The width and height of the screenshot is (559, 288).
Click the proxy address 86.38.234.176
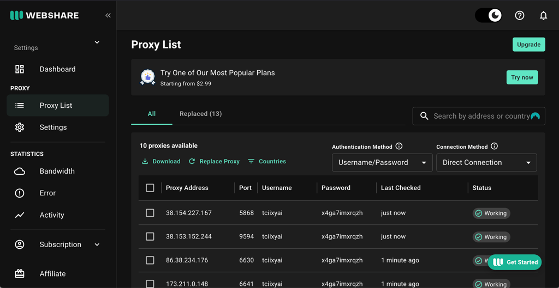188,260
